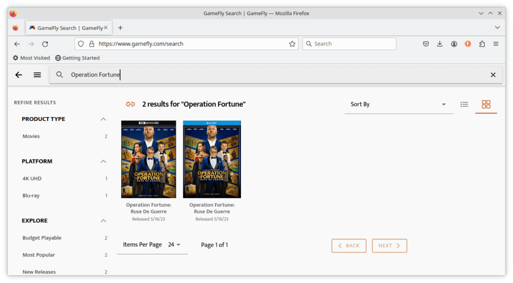Switch to list view icon
Image resolution: width=513 pixels, height=283 pixels.
464,104
